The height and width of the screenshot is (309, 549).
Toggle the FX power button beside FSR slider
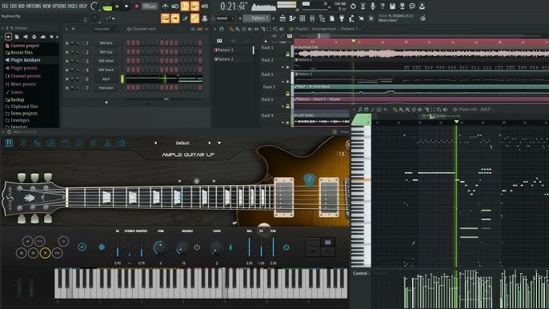coord(286,247)
